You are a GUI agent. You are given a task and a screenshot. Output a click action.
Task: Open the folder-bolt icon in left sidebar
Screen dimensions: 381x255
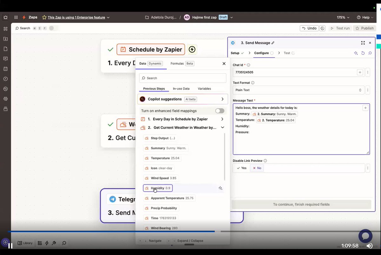coord(5,39)
